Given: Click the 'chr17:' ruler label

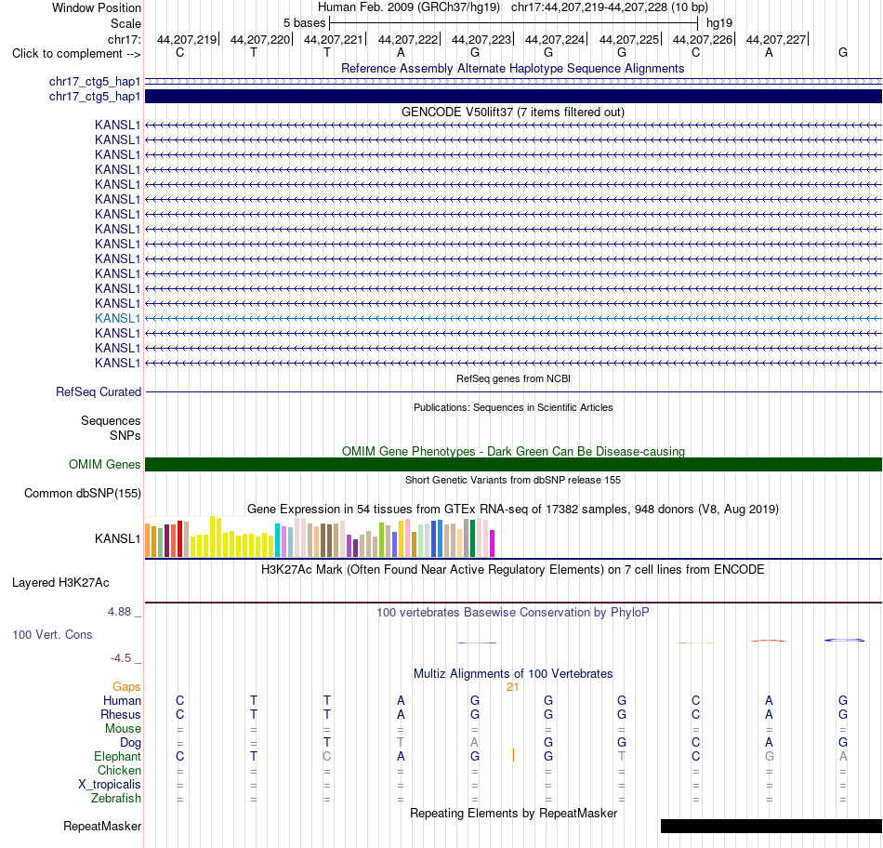Looking at the screenshot, I should (124, 39).
